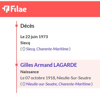Click the Décès heading
Screen dimensions: 100x93
tap(27, 26)
